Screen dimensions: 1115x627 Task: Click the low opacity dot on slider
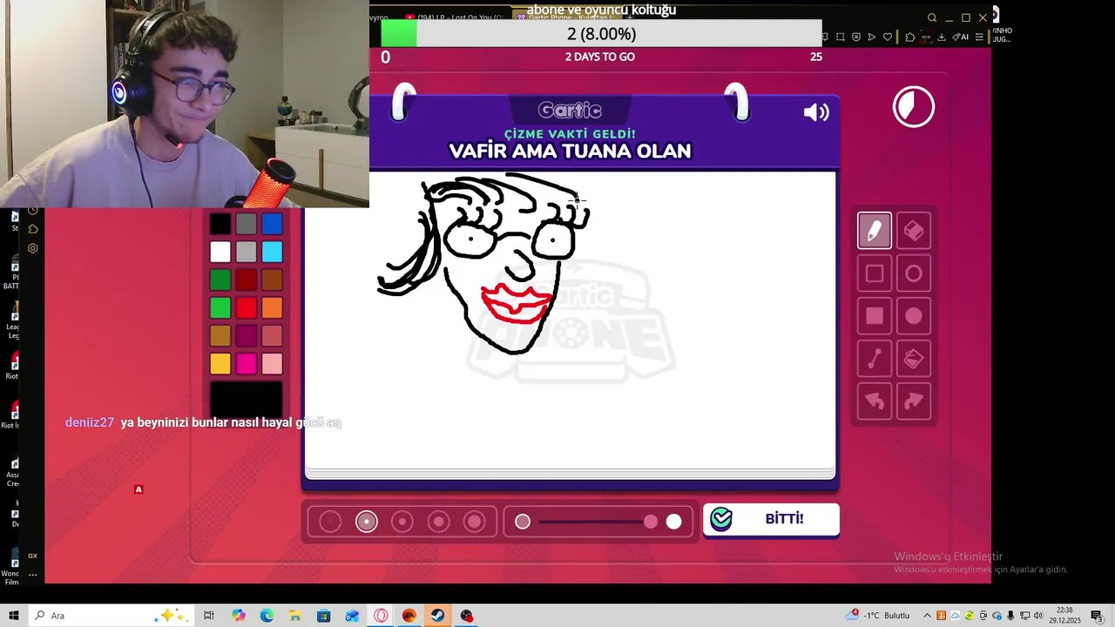tap(523, 522)
